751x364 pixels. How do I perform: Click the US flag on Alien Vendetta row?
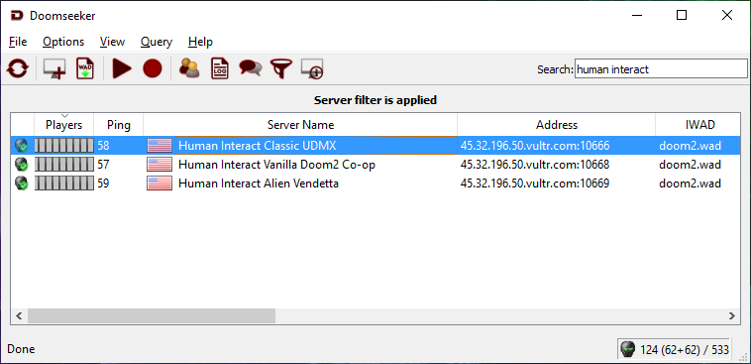160,183
